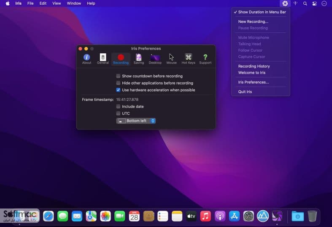
Task: Open the Edit menu
Action: click(x=43, y=3)
